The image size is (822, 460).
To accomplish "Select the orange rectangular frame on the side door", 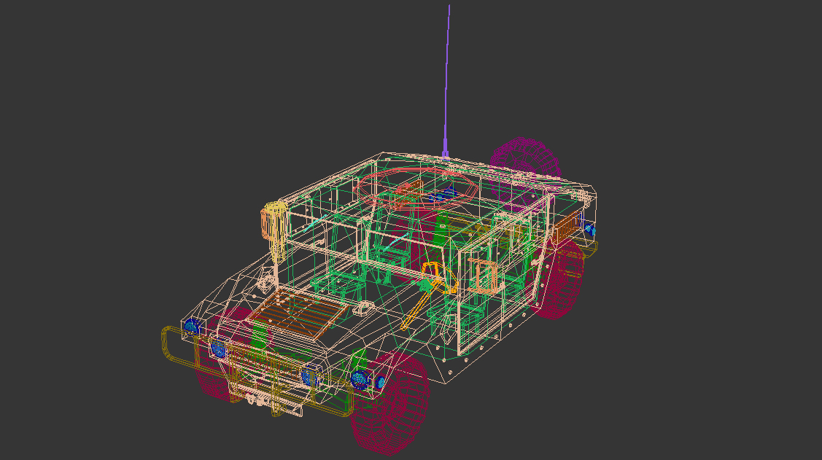I will click(x=484, y=275).
